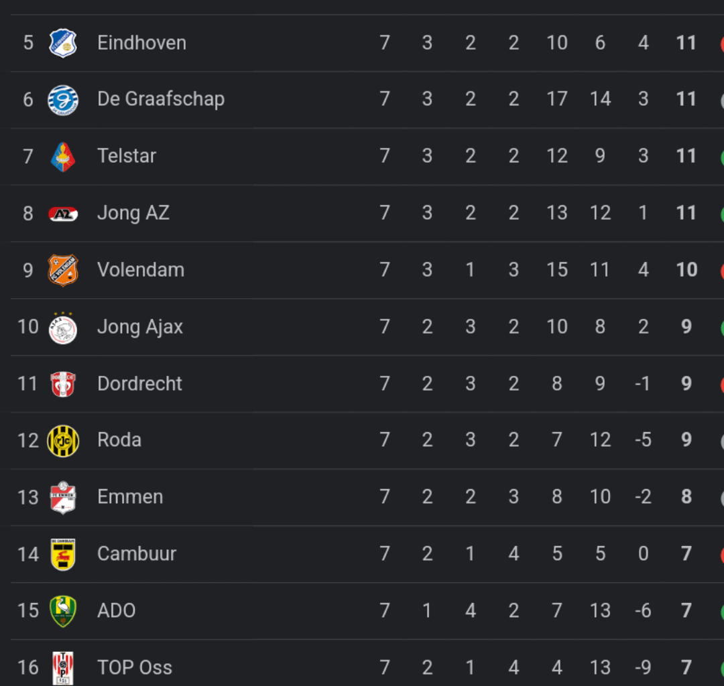Open Jong AZ red logo
724x686 pixels.
(63, 214)
